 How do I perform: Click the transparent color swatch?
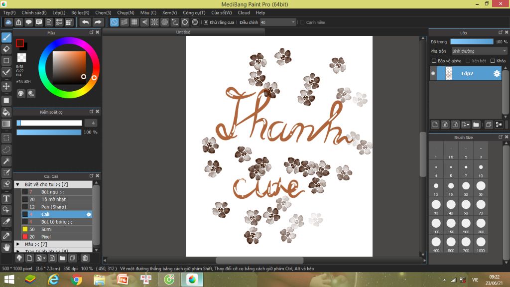21,58
